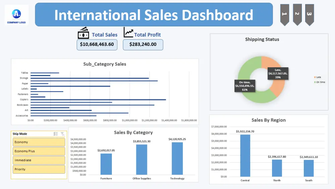Click the Sub_Category Sales chart title

click(105, 64)
